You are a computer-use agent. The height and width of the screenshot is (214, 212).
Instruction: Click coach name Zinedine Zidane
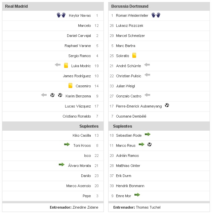[x=85, y=207]
